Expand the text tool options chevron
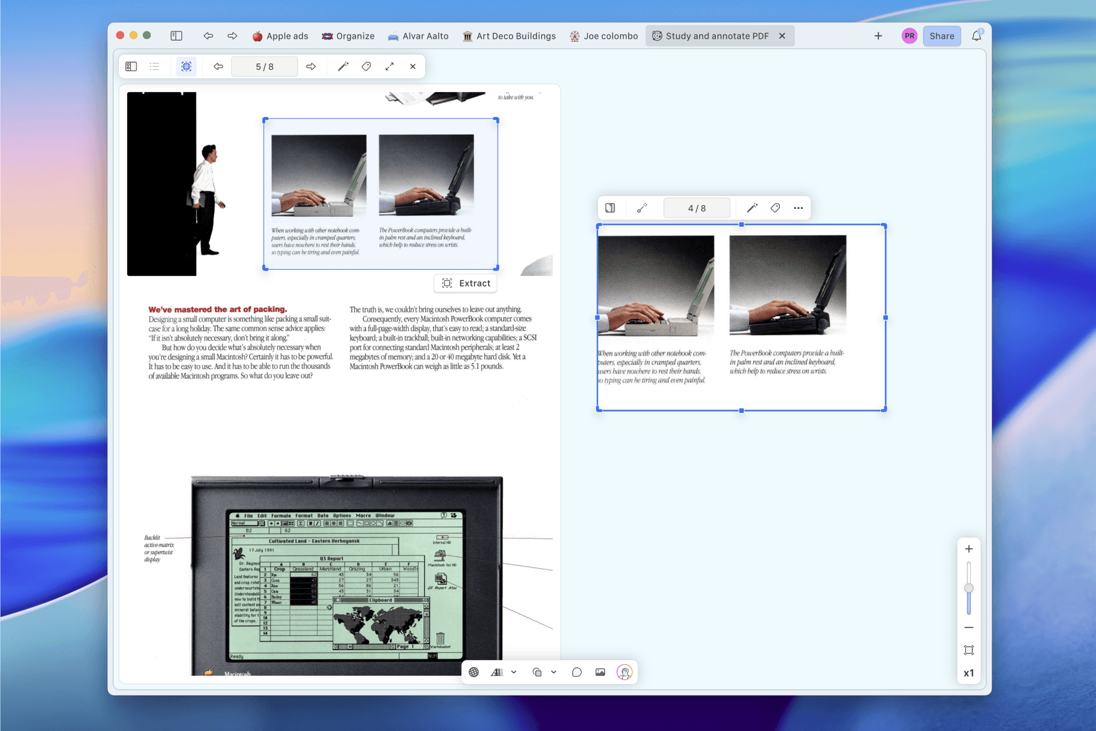Screen dimensions: 1096x731 click(514, 672)
